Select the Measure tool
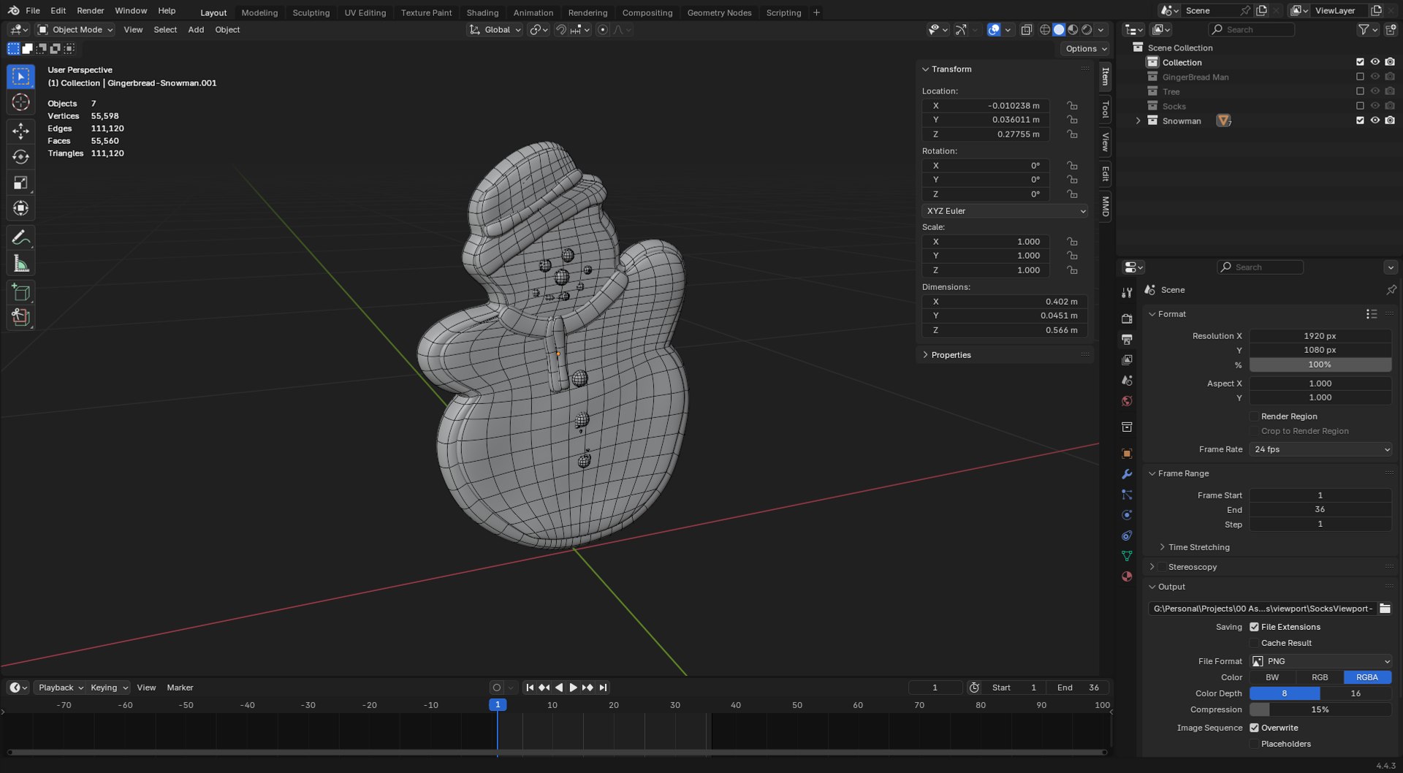 20,264
